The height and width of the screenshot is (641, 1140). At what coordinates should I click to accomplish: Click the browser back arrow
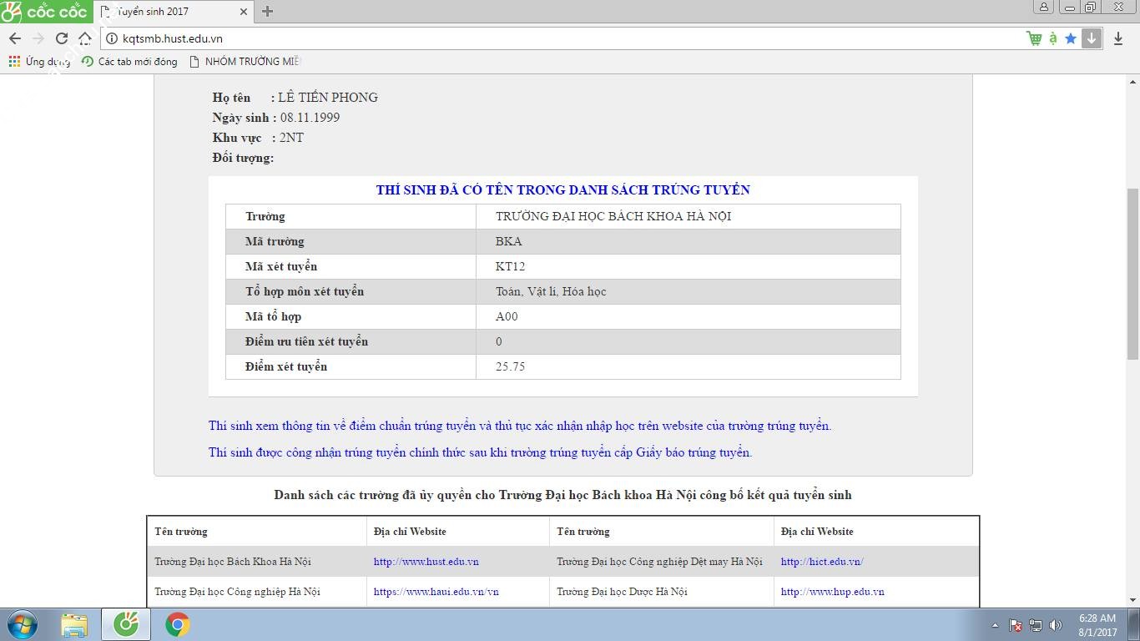(x=15, y=38)
